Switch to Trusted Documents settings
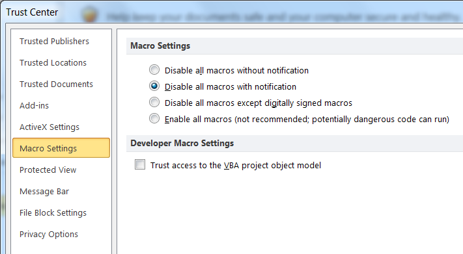Screen dimensions: 463x254 pos(57,84)
